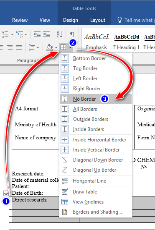Click line spacing icon

[31, 47]
